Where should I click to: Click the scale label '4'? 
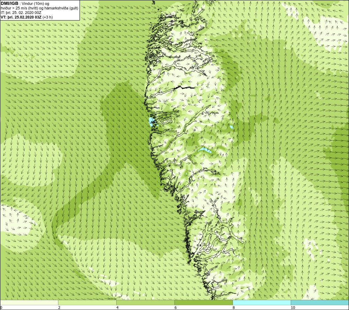point(117,308)
